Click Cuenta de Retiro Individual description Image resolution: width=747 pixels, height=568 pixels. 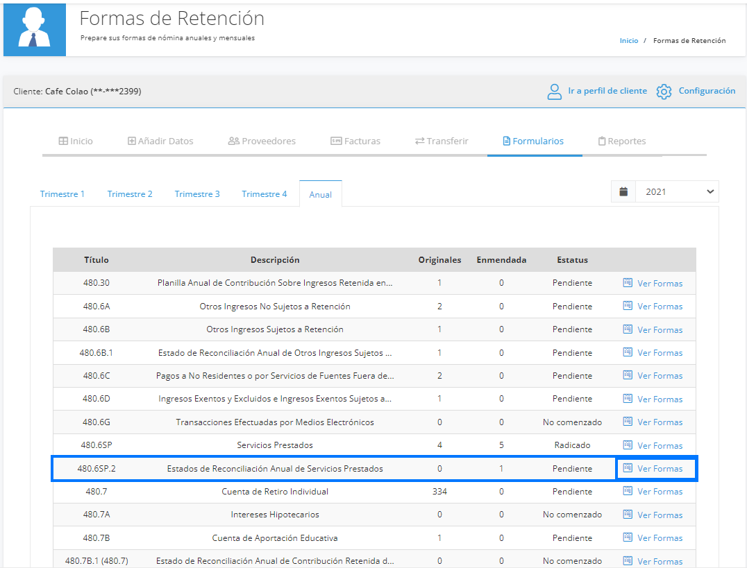pos(275,491)
